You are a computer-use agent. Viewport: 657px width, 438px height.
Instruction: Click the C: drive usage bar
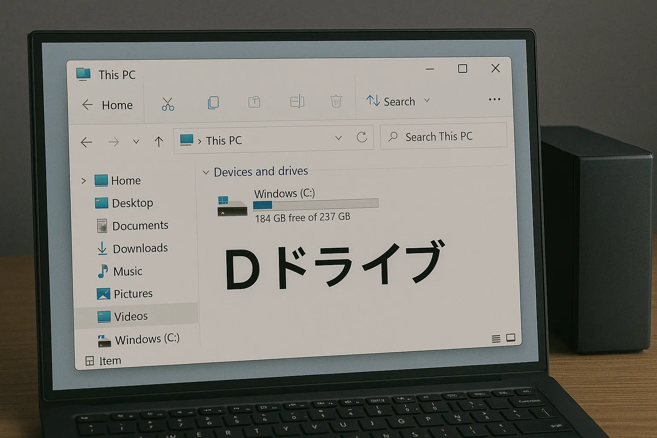coord(316,204)
